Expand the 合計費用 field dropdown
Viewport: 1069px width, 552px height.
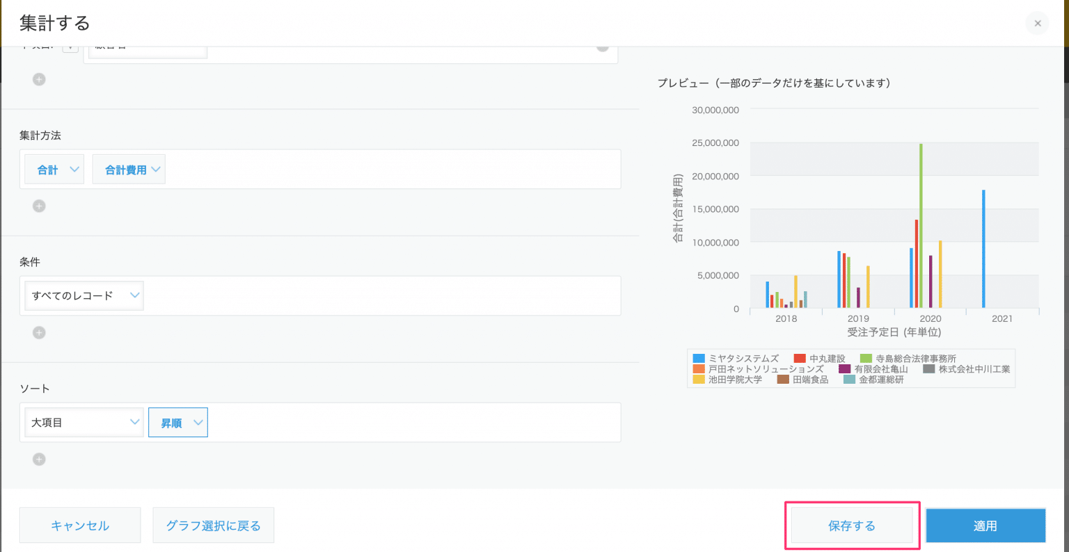pyautogui.click(x=129, y=170)
